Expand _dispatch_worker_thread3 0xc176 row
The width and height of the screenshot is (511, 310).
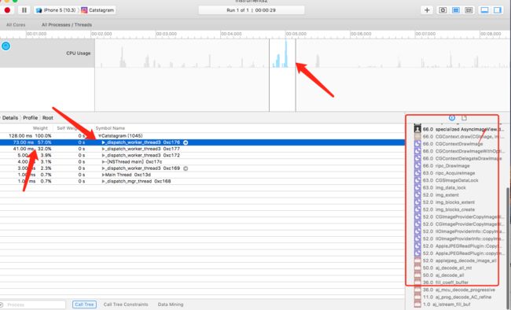(x=103, y=142)
